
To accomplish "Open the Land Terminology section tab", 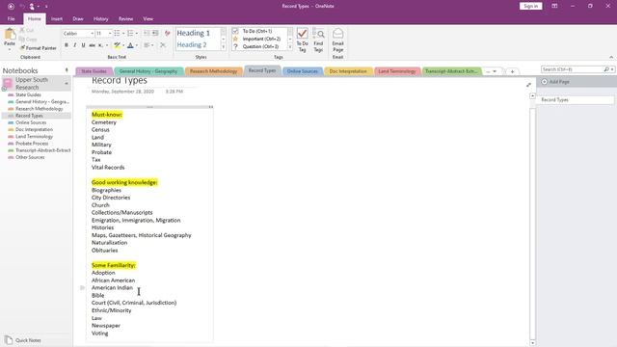I will click(x=396, y=71).
